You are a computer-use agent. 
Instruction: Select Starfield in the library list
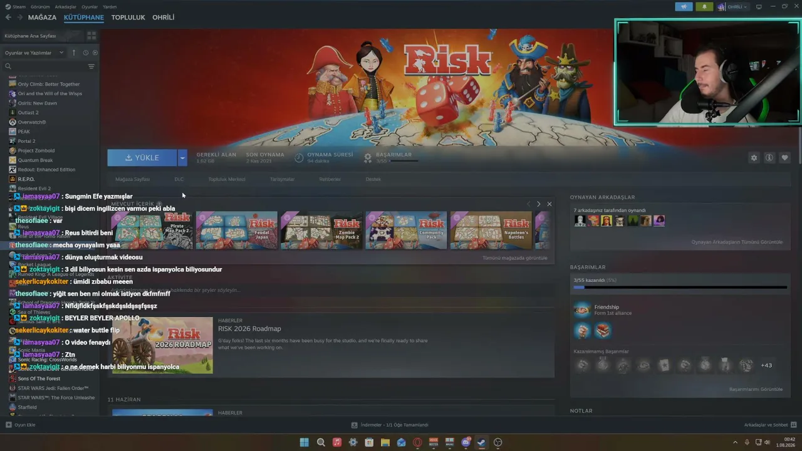click(27, 407)
